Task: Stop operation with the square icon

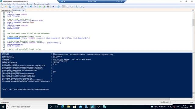Action: click(48, 7)
